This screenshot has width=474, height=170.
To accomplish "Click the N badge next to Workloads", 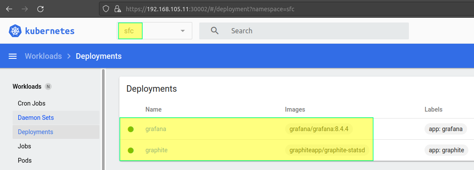I will [x=48, y=87].
